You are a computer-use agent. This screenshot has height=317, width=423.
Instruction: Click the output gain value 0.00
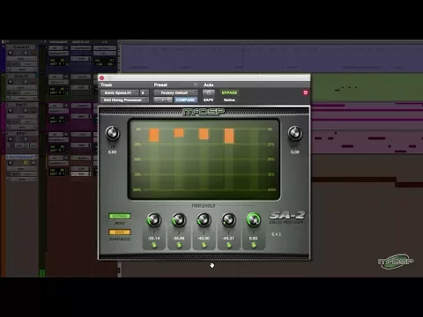pyautogui.click(x=295, y=152)
